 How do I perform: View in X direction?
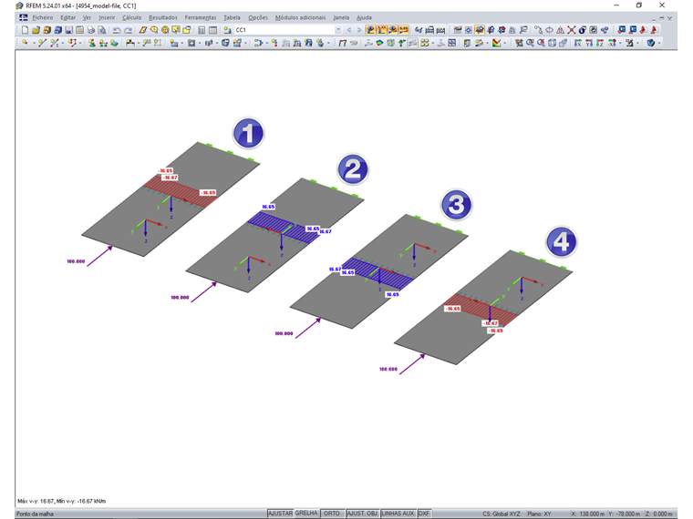tap(577, 43)
